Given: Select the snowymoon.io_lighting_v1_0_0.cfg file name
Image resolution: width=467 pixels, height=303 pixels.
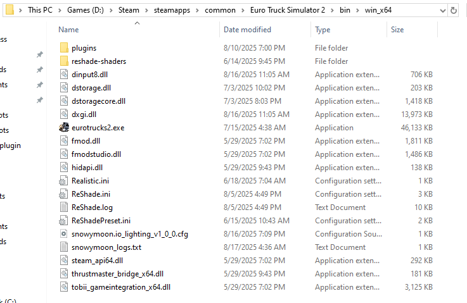Looking at the screenshot, I should (130, 234).
